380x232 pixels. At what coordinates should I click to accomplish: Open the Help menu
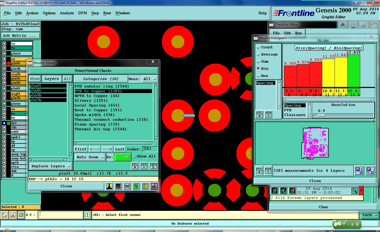tap(263, 13)
